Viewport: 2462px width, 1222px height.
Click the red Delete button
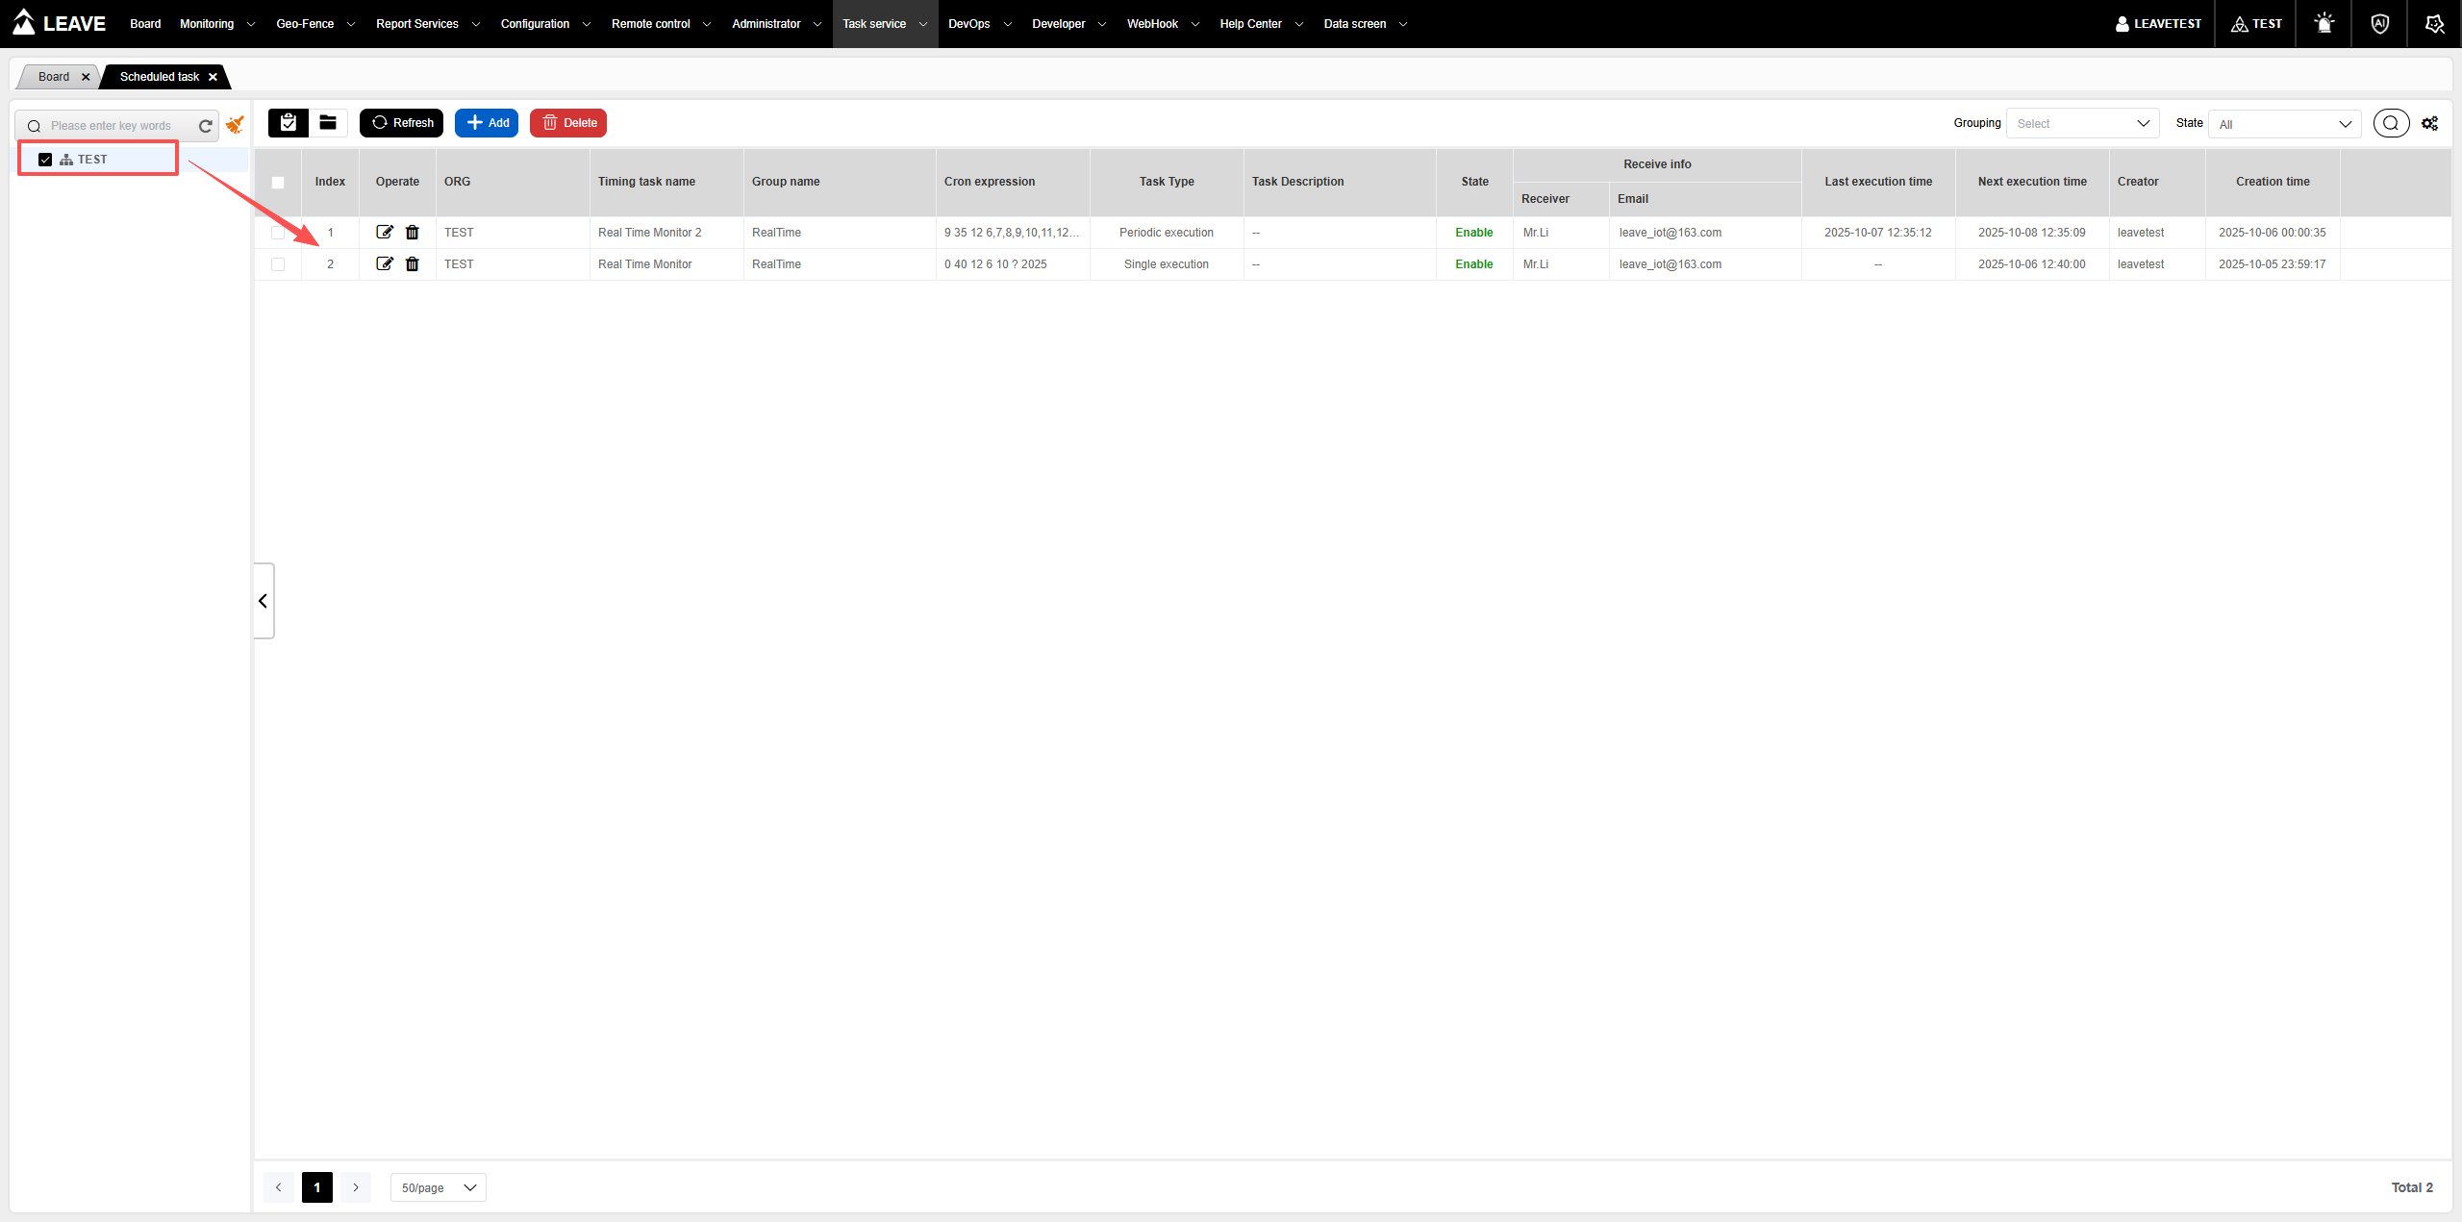point(568,122)
